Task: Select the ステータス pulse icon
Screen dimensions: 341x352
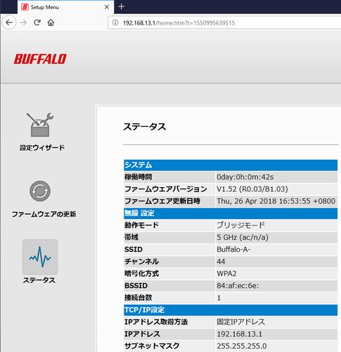Action: [x=40, y=257]
